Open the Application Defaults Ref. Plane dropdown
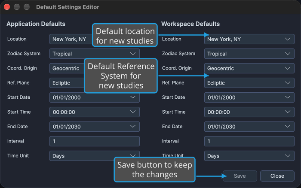The width and height of the screenshot is (301, 188). coord(67,83)
